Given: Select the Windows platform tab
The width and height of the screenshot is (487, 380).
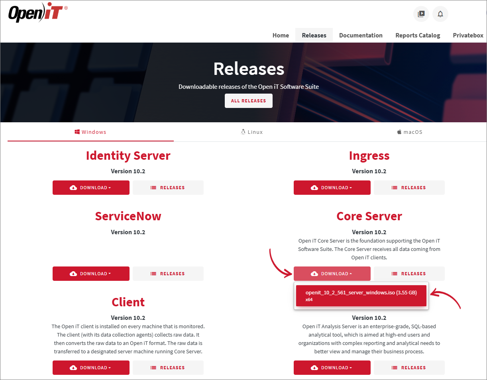Looking at the screenshot, I should pyautogui.click(x=90, y=132).
